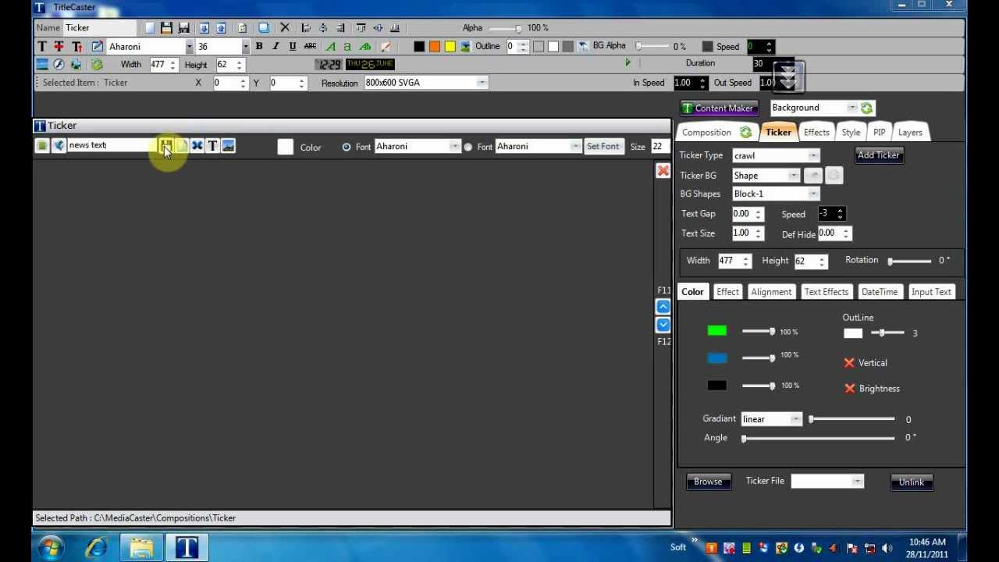Toggle the Vertical red X option
This screenshot has height=562, width=999.
coord(849,362)
